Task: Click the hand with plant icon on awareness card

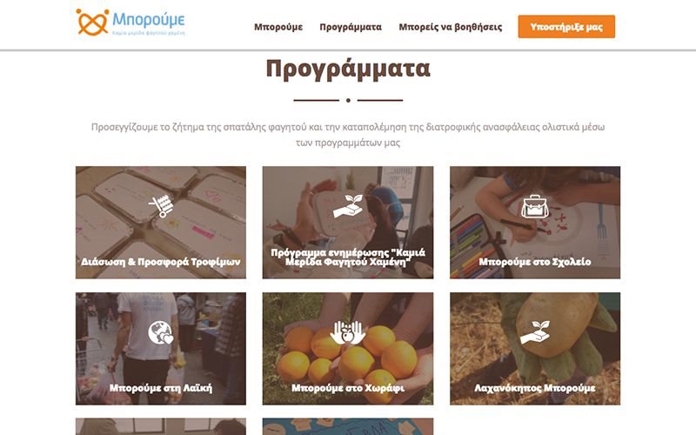Action: [348, 206]
